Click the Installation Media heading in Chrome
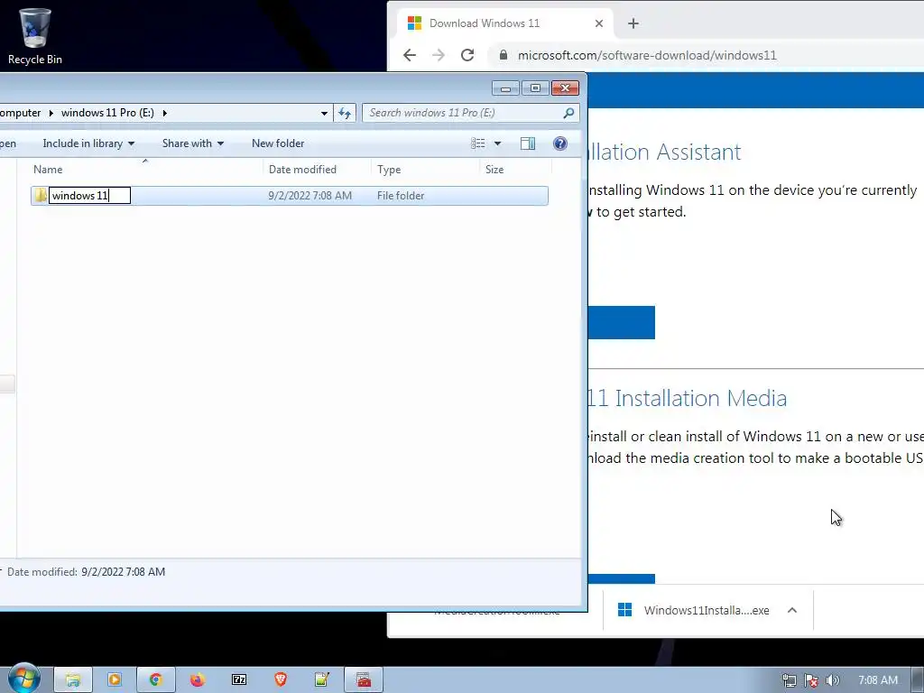The width and height of the screenshot is (924, 693). (688, 398)
